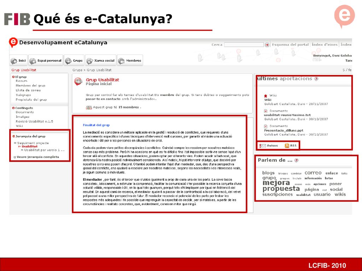Image resolution: width=362 pixels, height=271 pixels.
Task: Open Documents under Continguts
Action: click(x=25, y=112)
